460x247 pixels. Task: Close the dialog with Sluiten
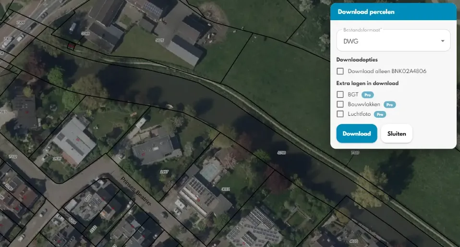coord(396,134)
